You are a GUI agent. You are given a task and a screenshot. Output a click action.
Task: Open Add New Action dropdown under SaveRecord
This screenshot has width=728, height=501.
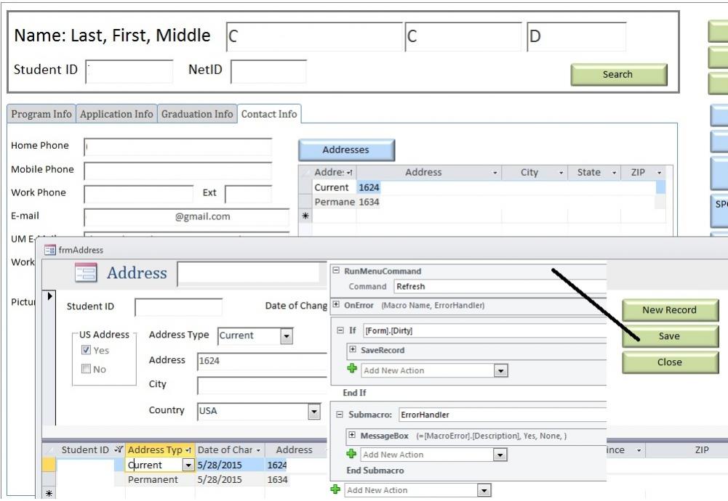pos(500,371)
